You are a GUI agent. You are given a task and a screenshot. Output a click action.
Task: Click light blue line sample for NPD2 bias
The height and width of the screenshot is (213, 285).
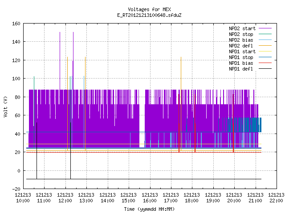265,39
